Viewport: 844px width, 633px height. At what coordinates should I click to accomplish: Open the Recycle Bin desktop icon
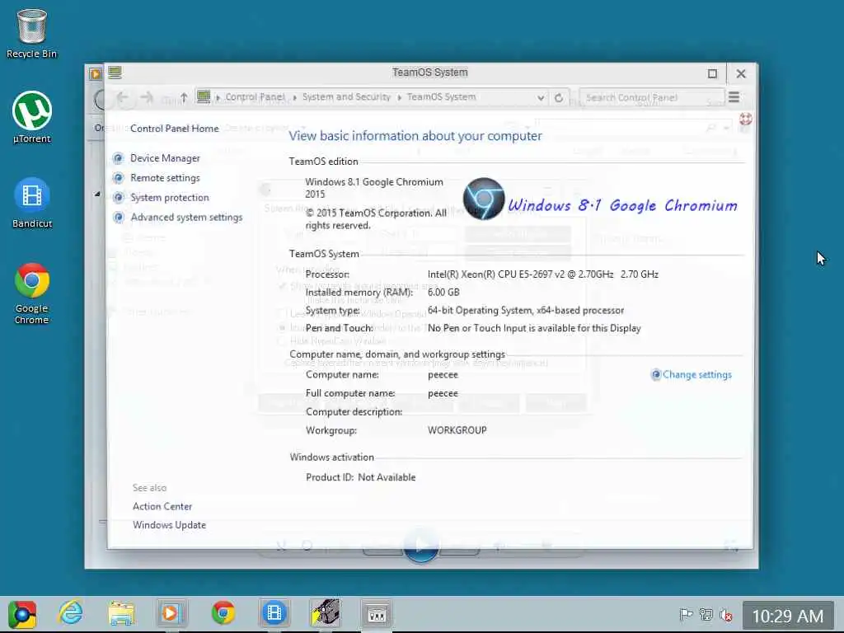(x=31, y=33)
